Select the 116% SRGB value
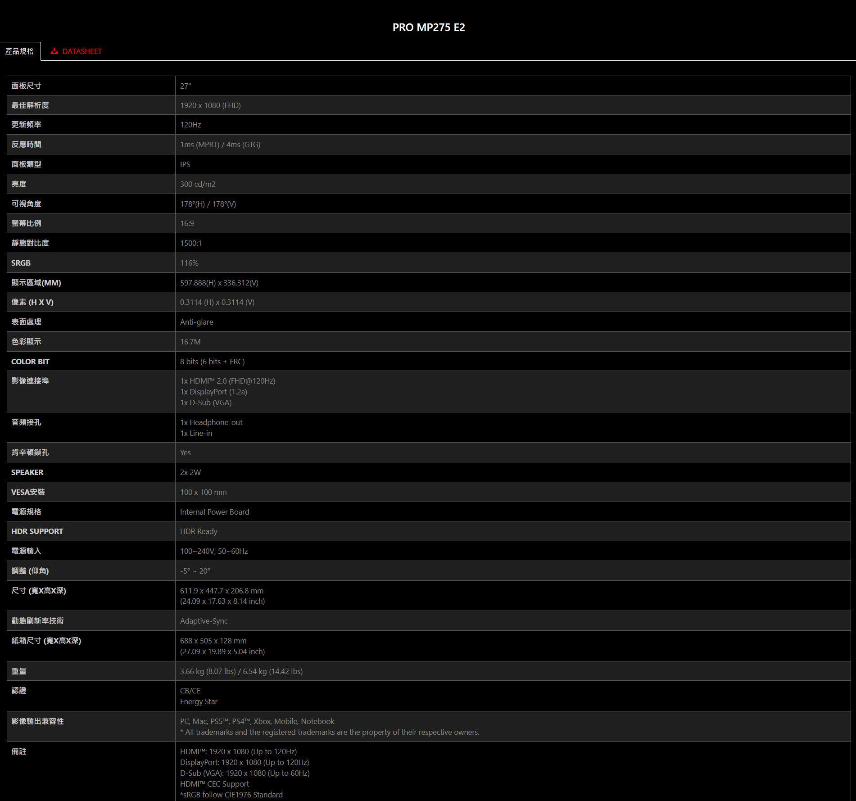Image resolution: width=856 pixels, height=801 pixels. click(x=189, y=263)
